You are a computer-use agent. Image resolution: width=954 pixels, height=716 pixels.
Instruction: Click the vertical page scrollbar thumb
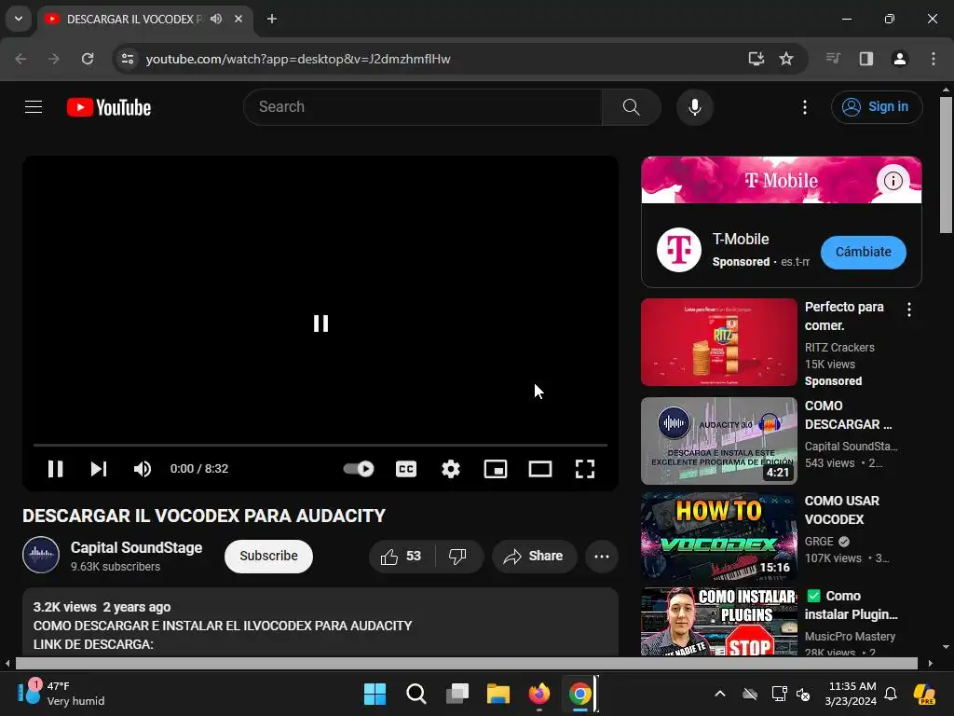point(946,164)
